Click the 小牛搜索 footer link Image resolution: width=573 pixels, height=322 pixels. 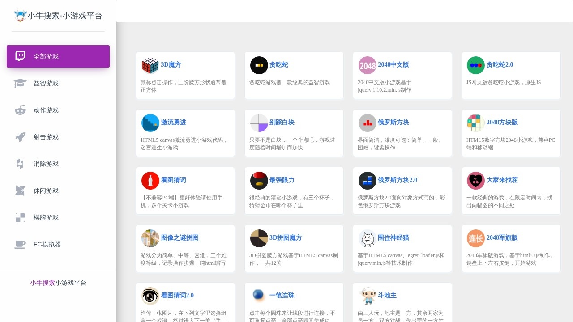pos(42,283)
